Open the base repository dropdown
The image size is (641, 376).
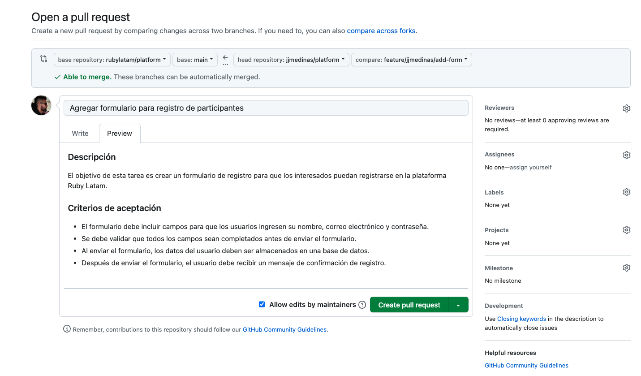[x=112, y=59]
